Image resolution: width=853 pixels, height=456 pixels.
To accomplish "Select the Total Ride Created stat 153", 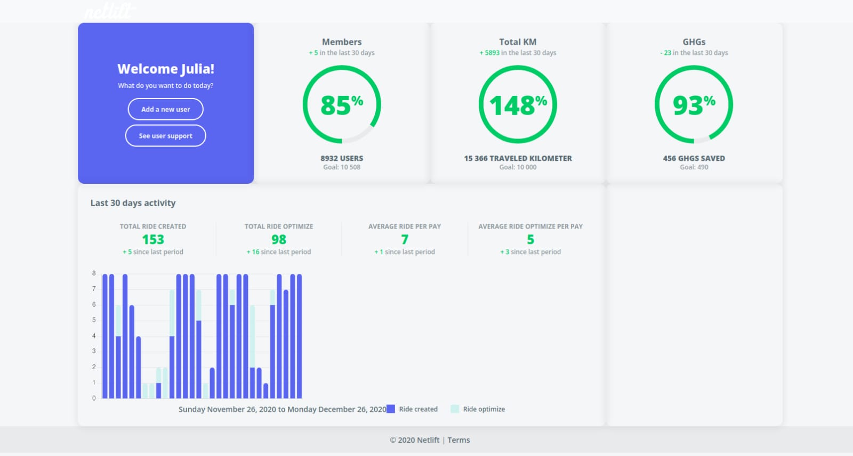I will 153,240.
